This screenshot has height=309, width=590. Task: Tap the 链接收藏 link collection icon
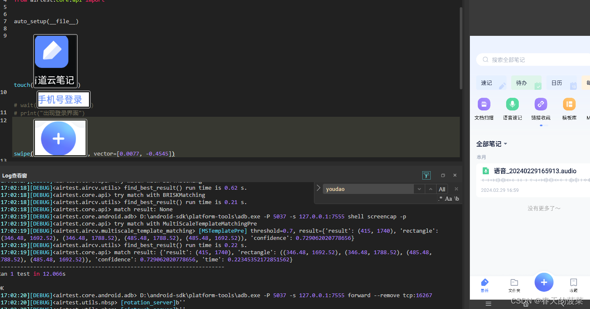(x=541, y=104)
